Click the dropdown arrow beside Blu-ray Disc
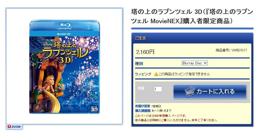This screenshot has width=256, height=132. pyautogui.click(x=205, y=63)
